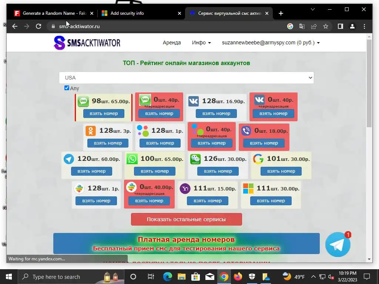379x284 pixels.
Task: Expand the Инфо dropdown menu
Action: click(201, 43)
